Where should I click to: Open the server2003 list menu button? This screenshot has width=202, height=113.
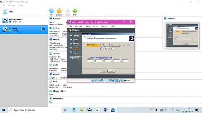pos(43,30)
